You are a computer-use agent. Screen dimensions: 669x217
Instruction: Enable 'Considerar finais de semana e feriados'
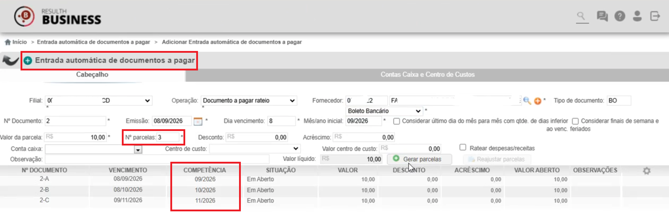coord(576,121)
